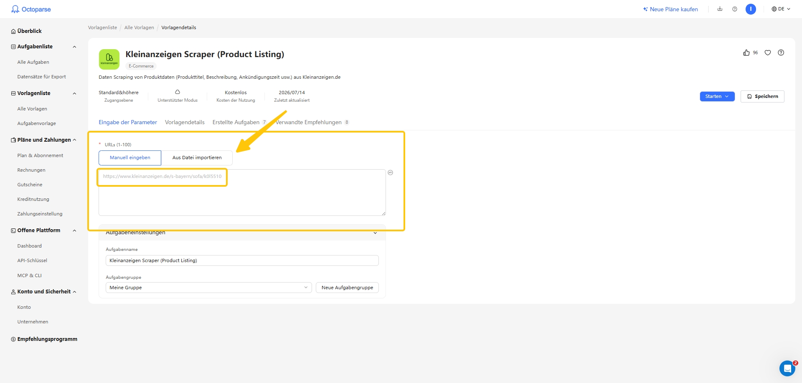
Task: Open language selector DE
Action: pyautogui.click(x=781, y=9)
